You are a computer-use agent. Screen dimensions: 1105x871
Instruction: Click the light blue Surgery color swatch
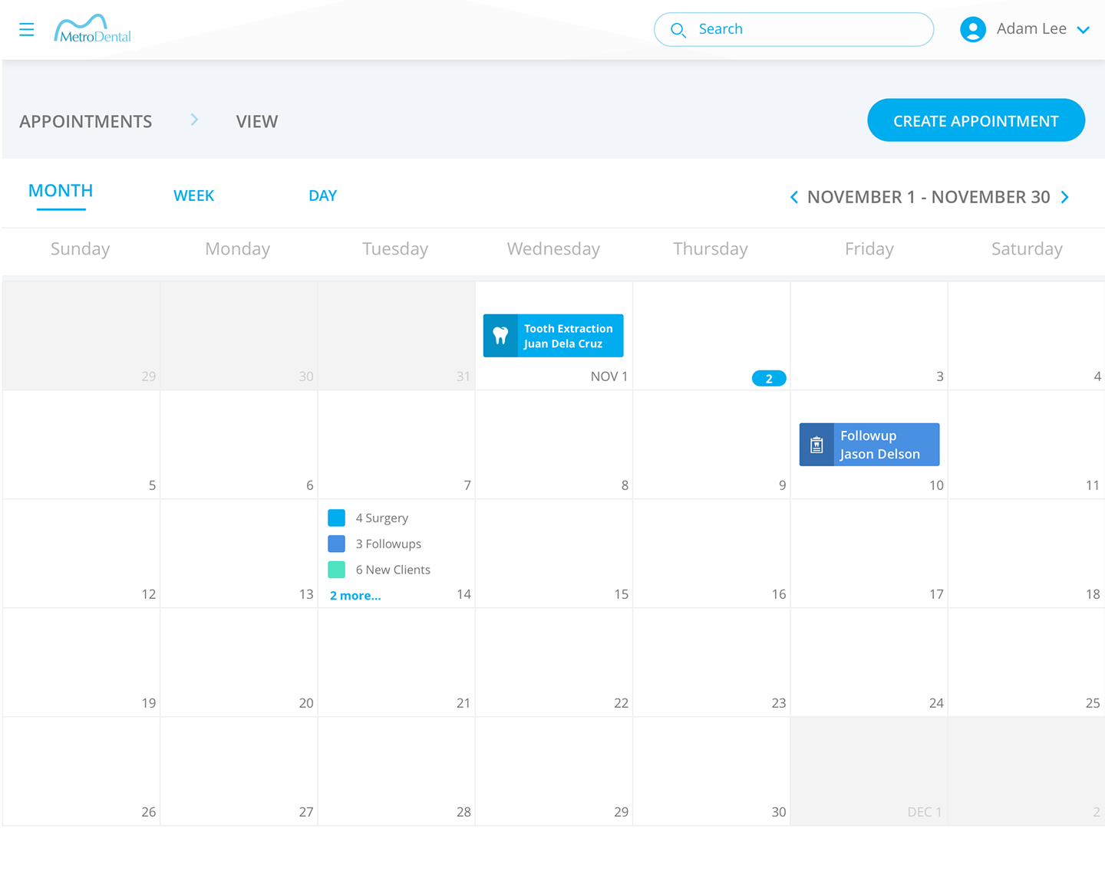click(x=336, y=518)
